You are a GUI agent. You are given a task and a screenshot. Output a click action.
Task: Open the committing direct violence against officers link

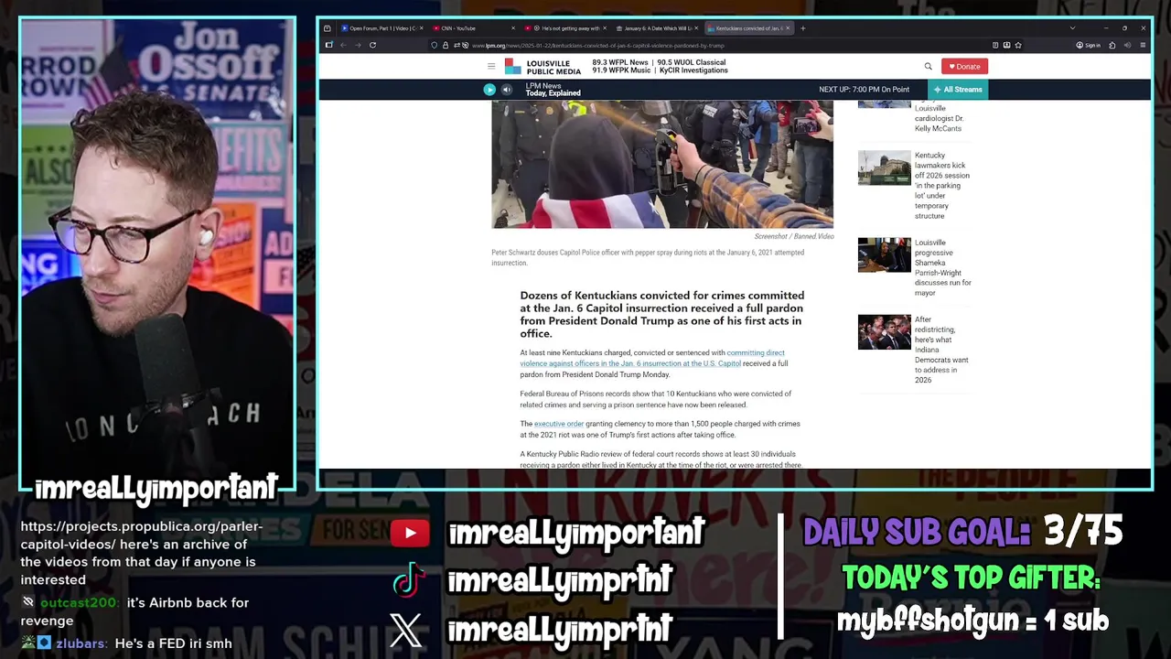pos(651,358)
